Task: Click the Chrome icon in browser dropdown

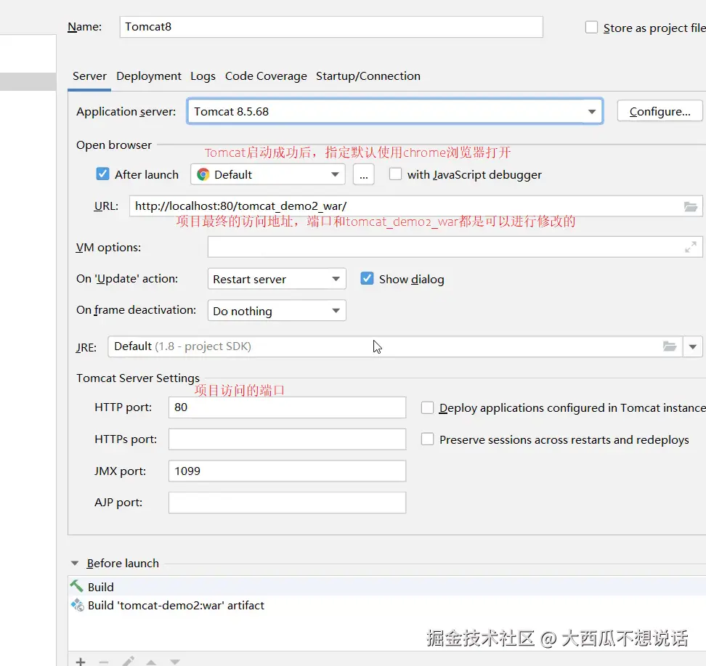Action: (203, 175)
